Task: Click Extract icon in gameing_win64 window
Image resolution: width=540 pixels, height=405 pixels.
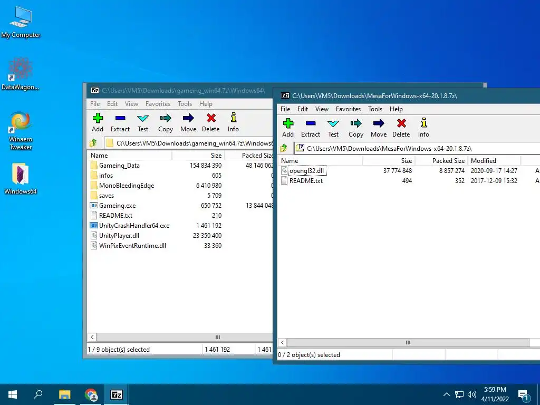Action: tap(120, 118)
